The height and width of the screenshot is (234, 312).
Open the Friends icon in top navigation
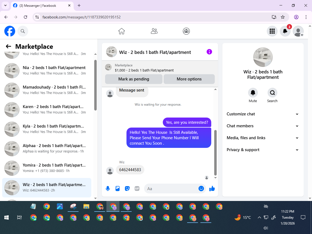(x=154, y=31)
